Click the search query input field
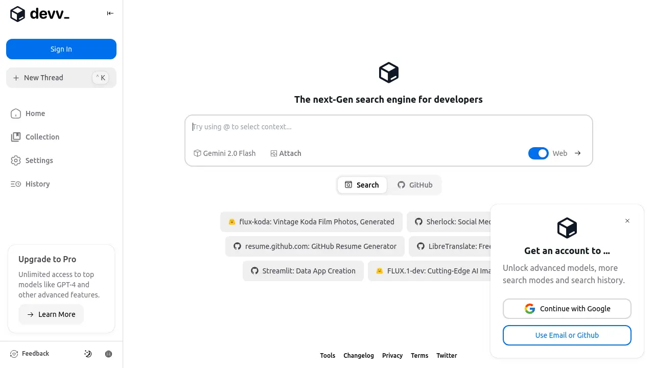 click(388, 127)
